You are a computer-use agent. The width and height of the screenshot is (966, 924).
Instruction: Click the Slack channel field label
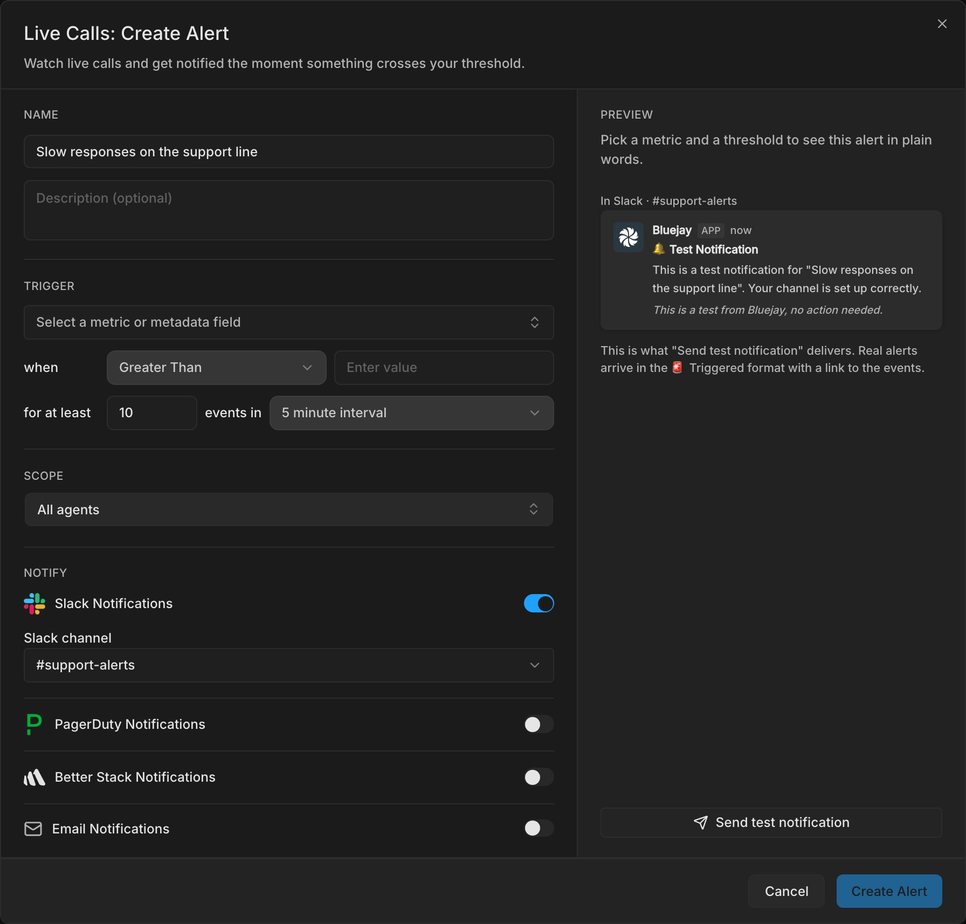tap(67, 638)
